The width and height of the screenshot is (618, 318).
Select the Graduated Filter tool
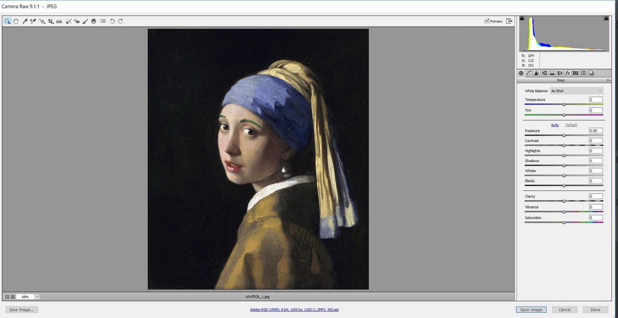pos(94,21)
